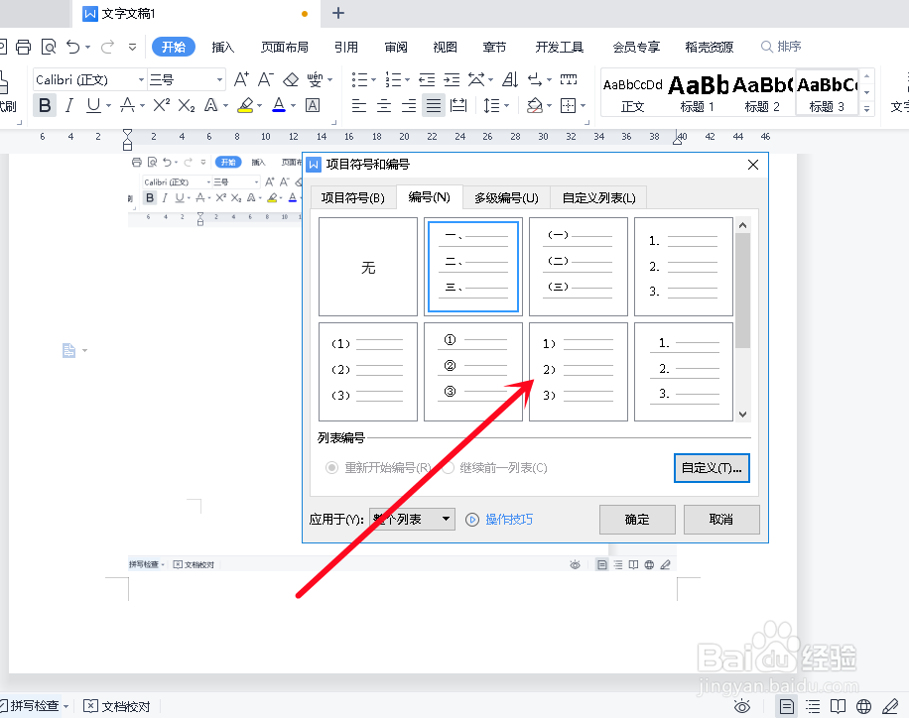The image size is (909, 718).
Task: Open the eye protection mode icon
Action: [575, 564]
